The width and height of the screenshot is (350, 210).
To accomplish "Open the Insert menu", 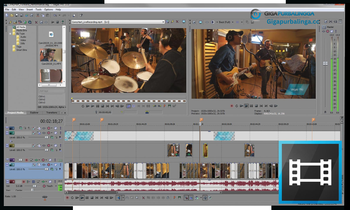I will point(29,10).
